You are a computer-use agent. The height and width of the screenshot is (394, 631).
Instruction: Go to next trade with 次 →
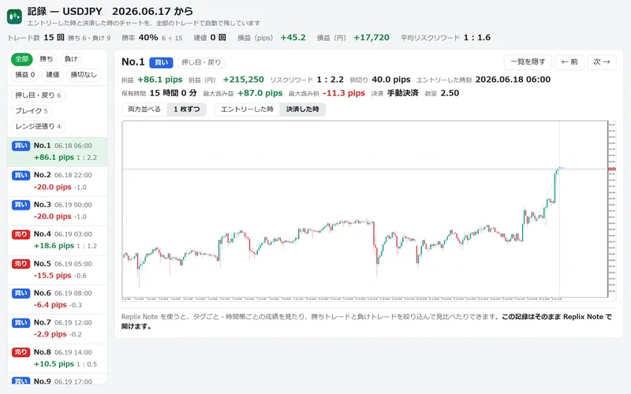(x=602, y=62)
